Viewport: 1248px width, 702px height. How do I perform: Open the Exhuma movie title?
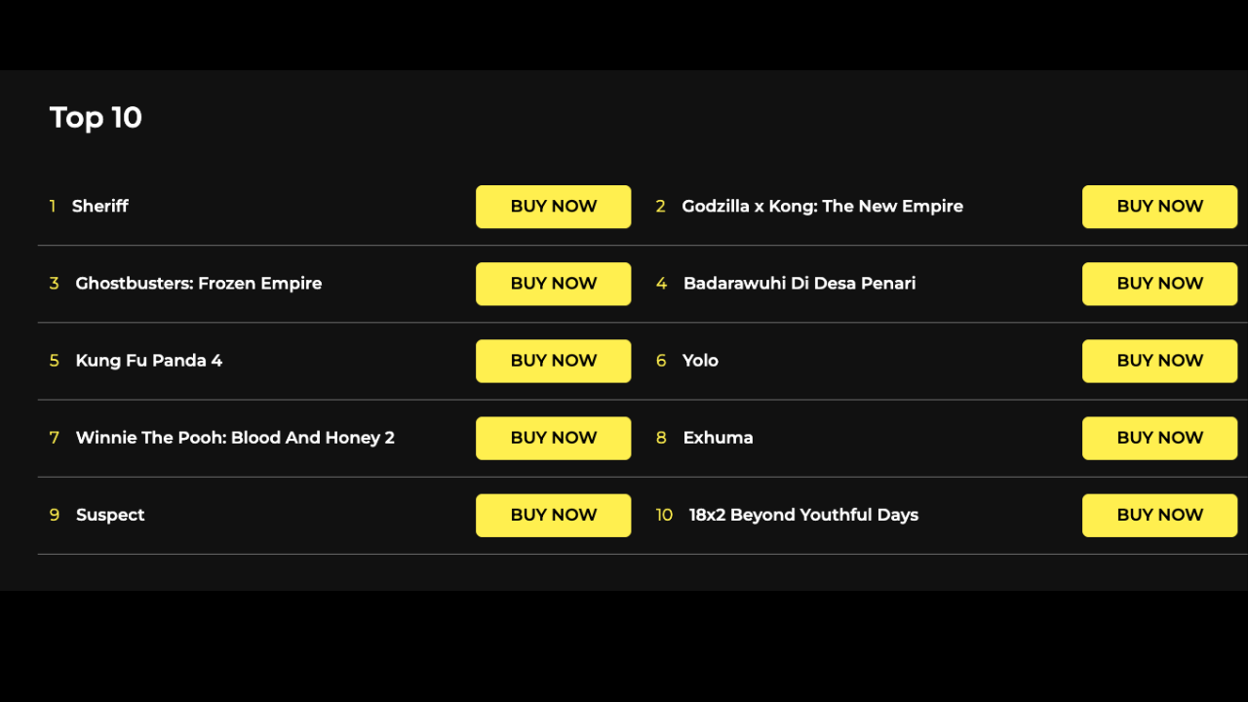(718, 437)
